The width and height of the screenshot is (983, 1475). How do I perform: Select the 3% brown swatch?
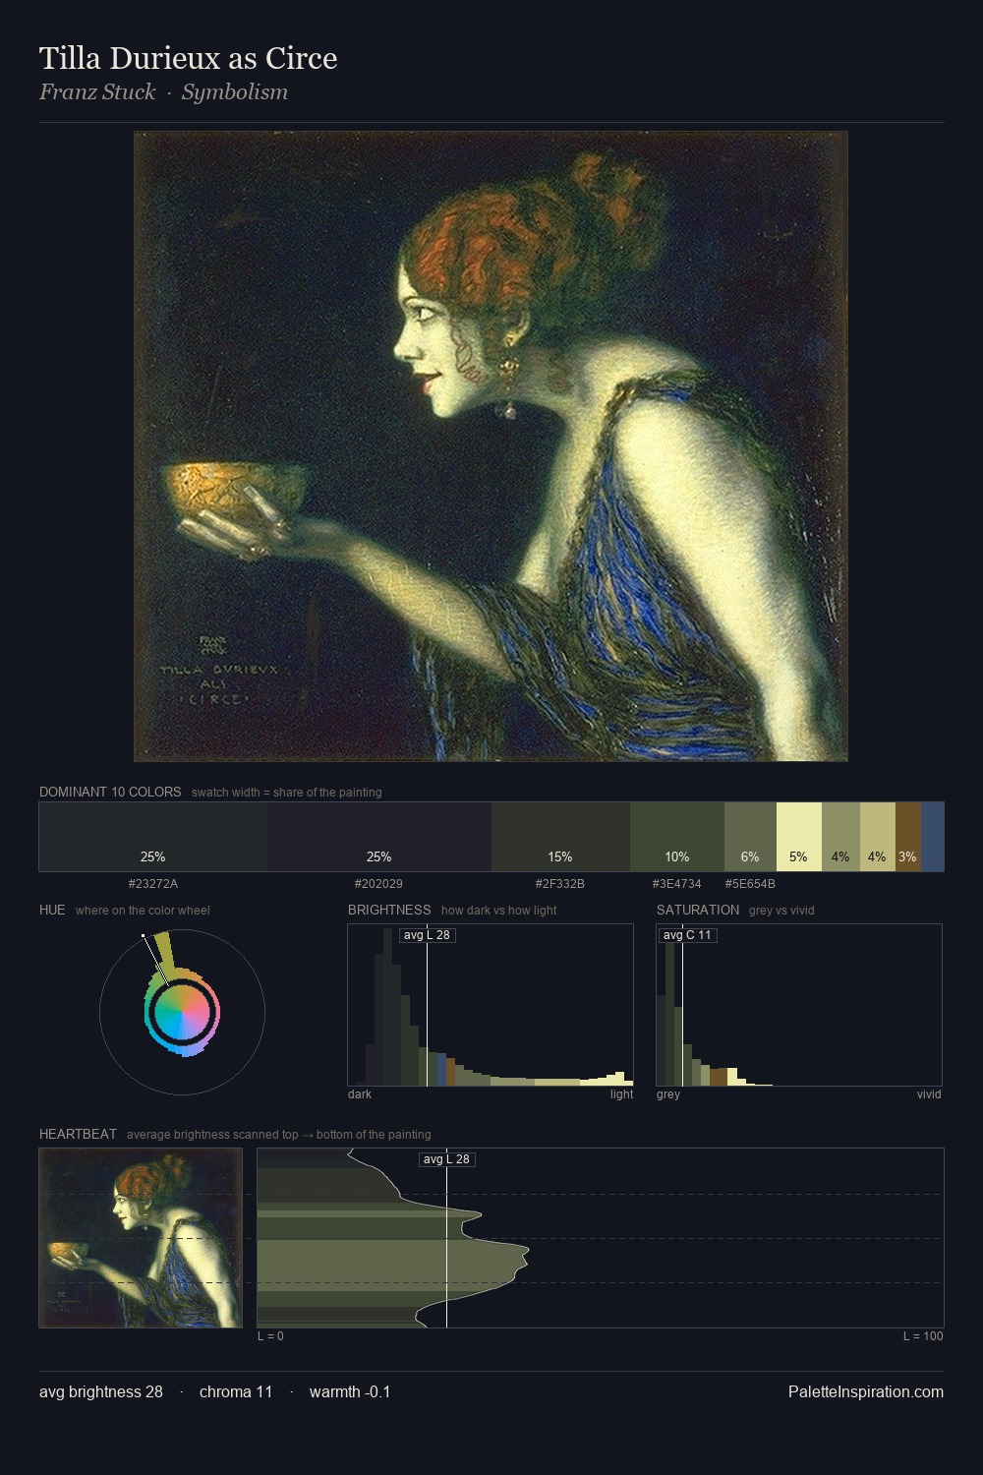click(x=907, y=837)
